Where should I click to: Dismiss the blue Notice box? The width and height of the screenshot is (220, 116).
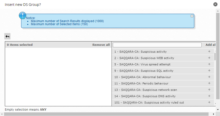192,16
